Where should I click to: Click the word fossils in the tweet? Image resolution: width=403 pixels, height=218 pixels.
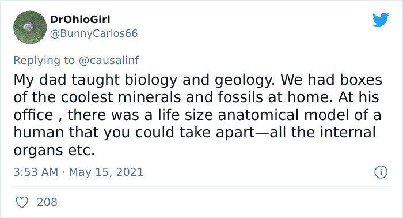point(241,97)
